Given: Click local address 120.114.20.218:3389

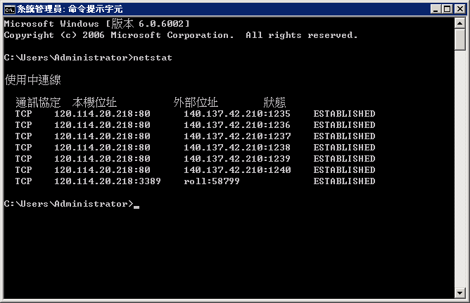Looking at the screenshot, I should click(108, 181).
